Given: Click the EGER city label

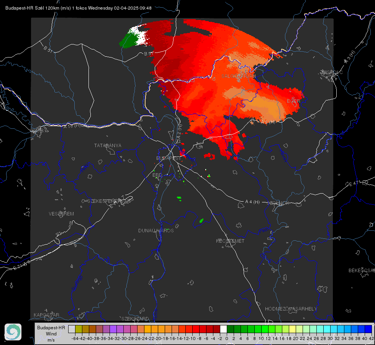Looking at the screenshot, I should pos(293,101).
